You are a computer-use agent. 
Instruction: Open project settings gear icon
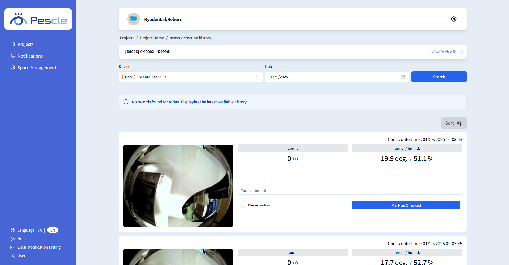coord(454,19)
